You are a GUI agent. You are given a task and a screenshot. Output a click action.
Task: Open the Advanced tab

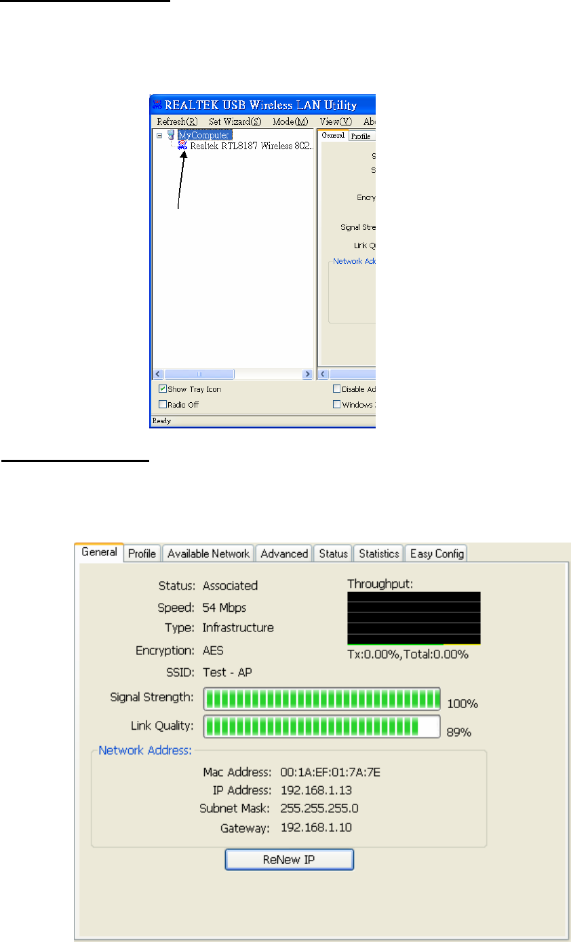[x=284, y=553]
